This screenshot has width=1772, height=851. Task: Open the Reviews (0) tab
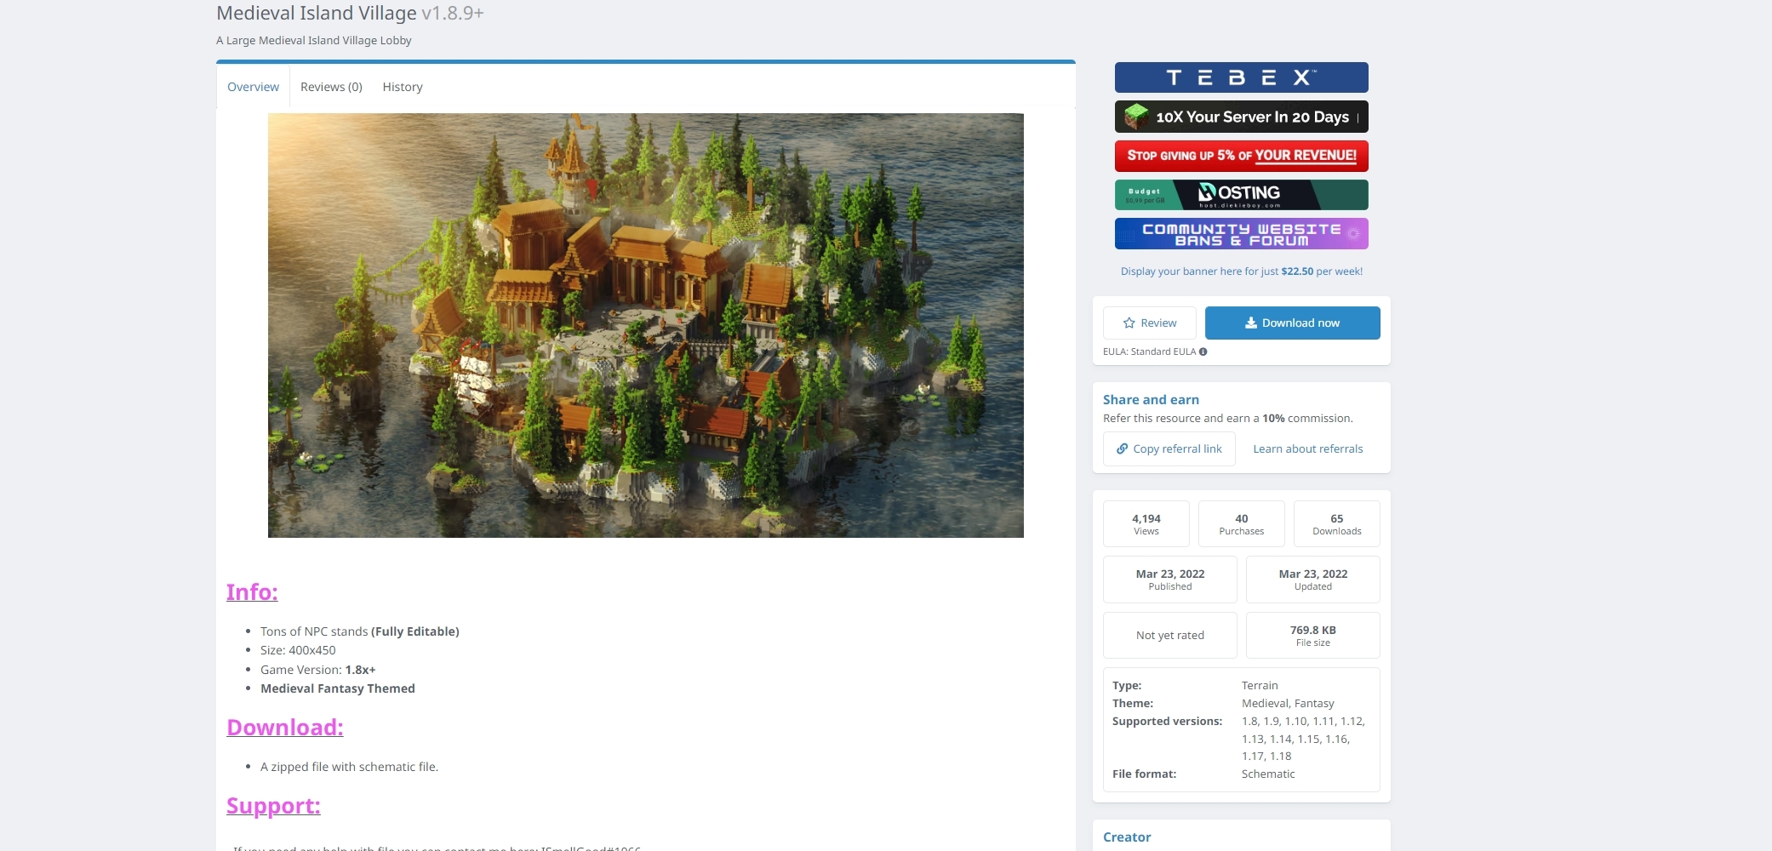(x=331, y=87)
